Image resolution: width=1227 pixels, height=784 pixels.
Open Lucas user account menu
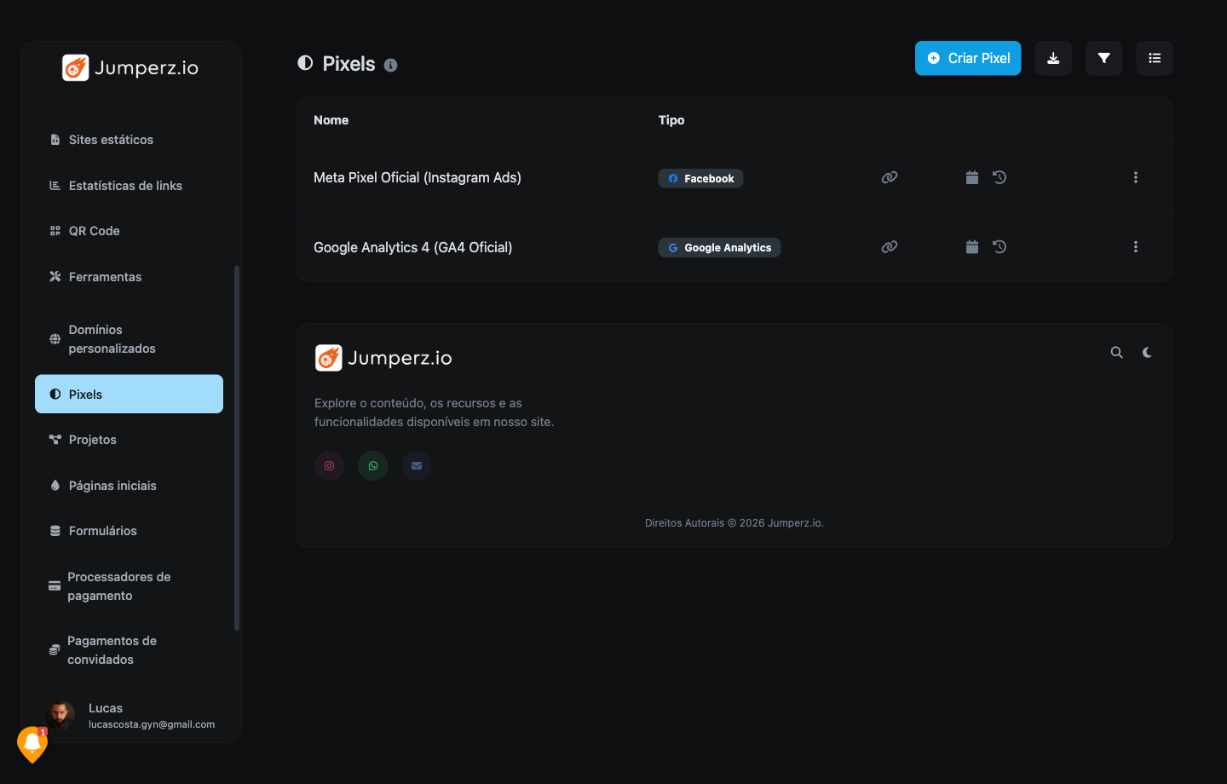point(131,716)
